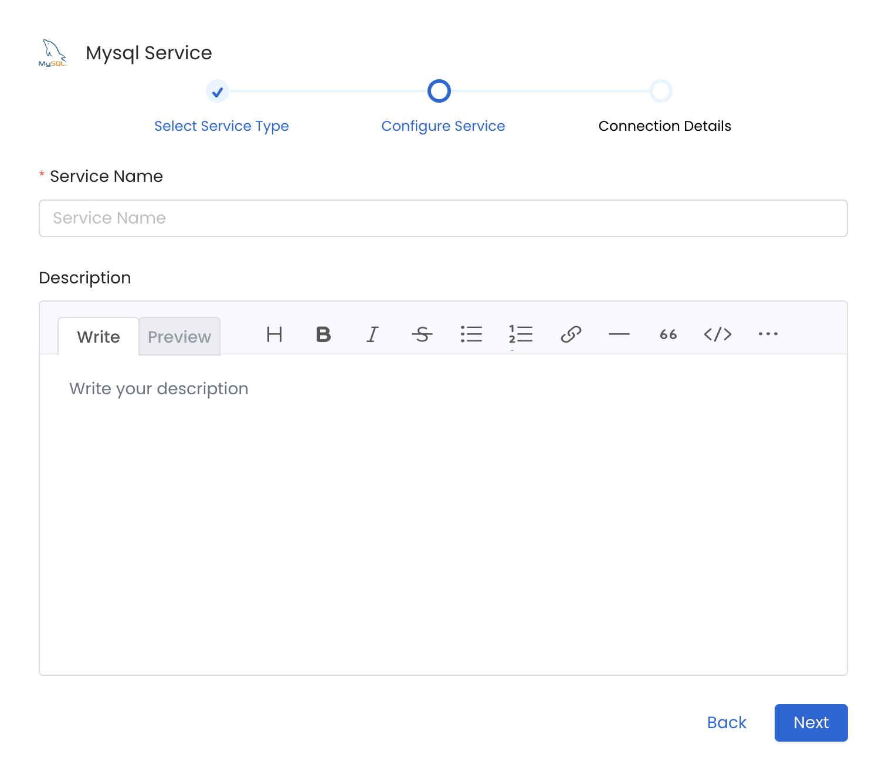Select the Write tab

click(x=98, y=336)
